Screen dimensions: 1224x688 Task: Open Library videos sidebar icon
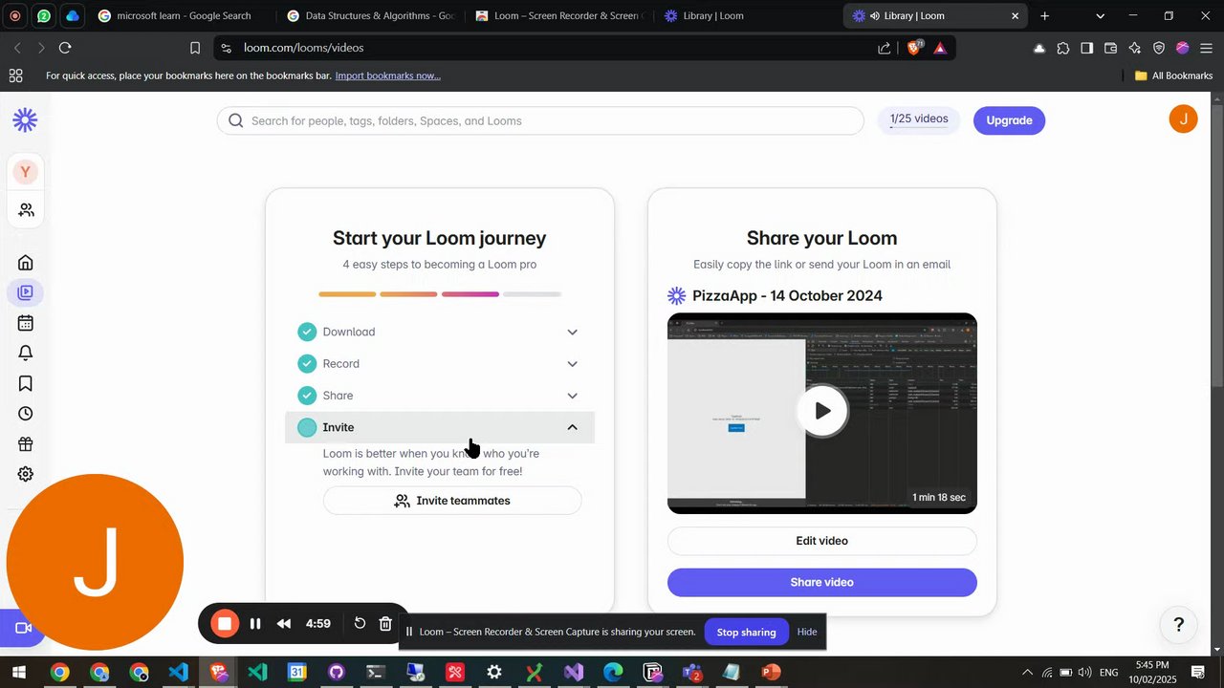pos(26,292)
